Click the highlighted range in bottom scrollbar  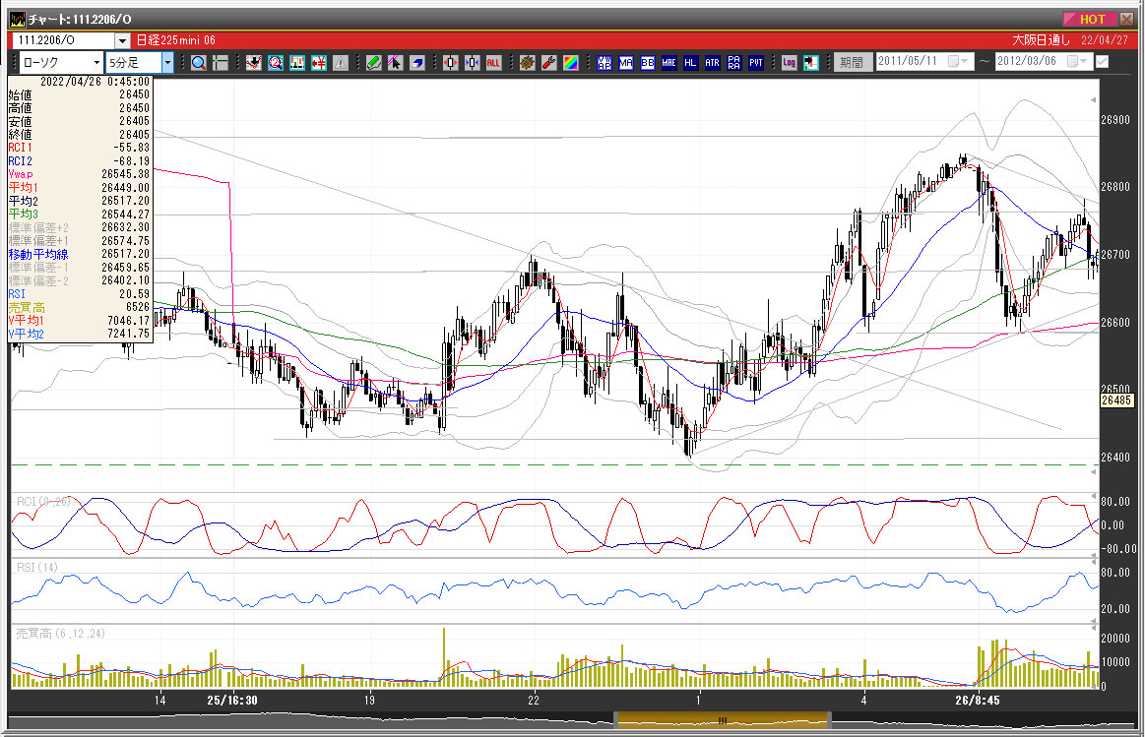pyautogui.click(x=723, y=721)
